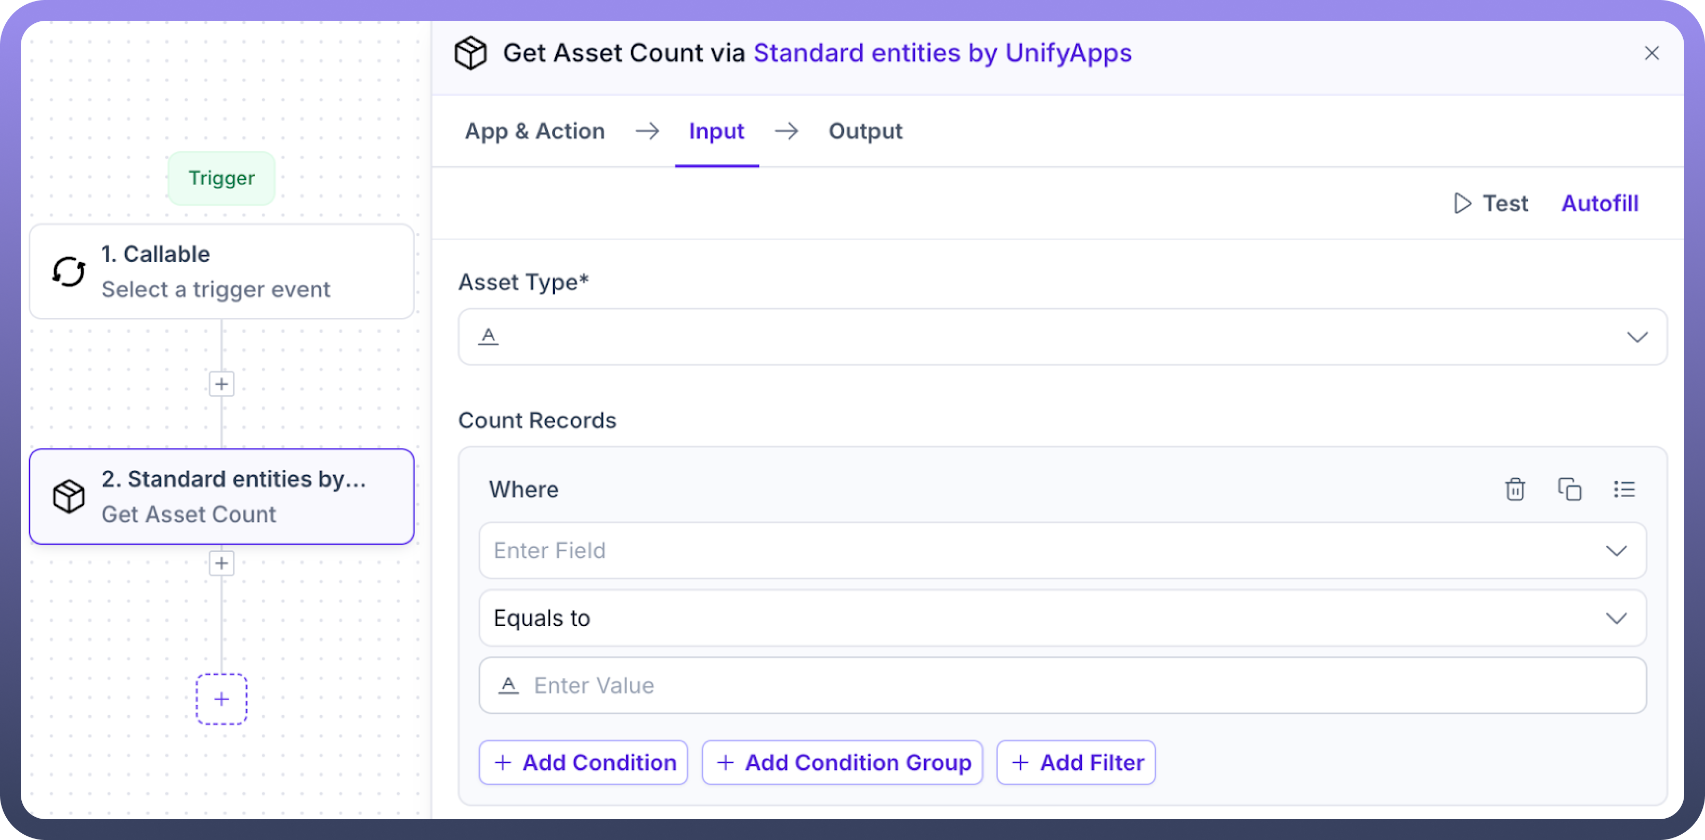
Task: Switch to the App & Action tab
Action: pyautogui.click(x=535, y=131)
